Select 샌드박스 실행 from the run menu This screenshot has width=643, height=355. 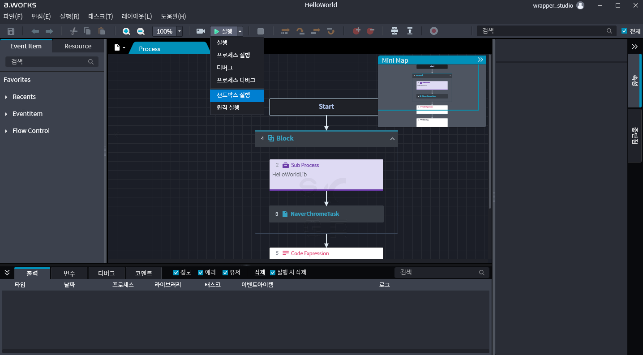click(233, 95)
